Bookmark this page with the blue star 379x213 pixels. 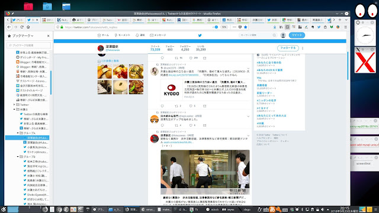click(x=246, y=27)
